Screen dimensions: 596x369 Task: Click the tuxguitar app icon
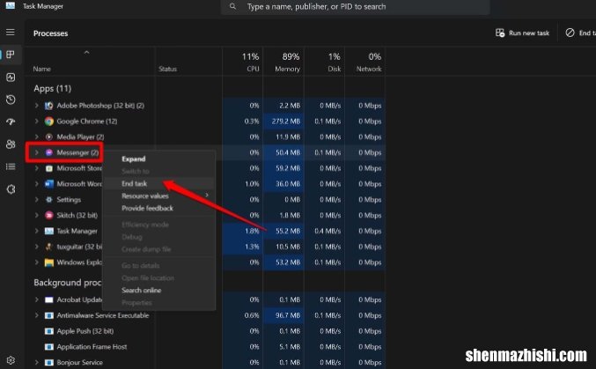(49, 247)
